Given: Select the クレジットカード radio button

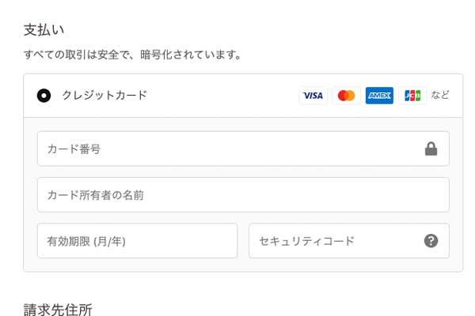Looking at the screenshot, I should 44,96.
